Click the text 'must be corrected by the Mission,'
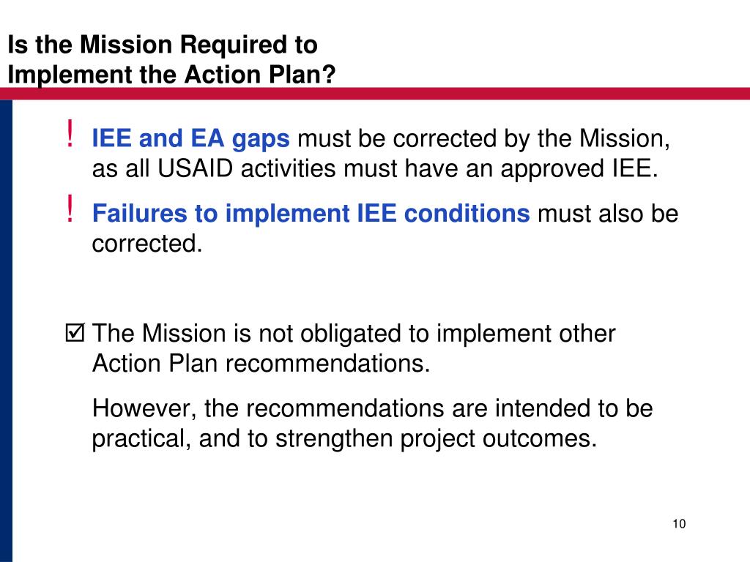The width and height of the screenshot is (750, 562). pyautogui.click(x=483, y=138)
